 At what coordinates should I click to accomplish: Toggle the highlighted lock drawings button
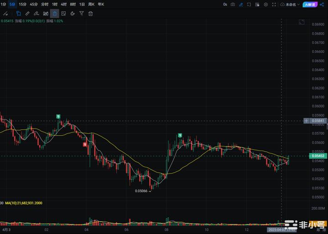[54, 14]
